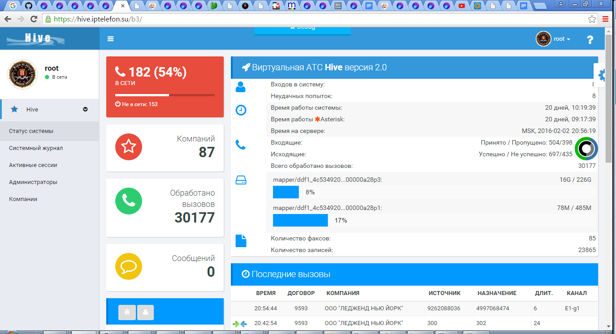Click the 17% disk usage bar
This screenshot has width=616, height=334.
tap(300, 220)
